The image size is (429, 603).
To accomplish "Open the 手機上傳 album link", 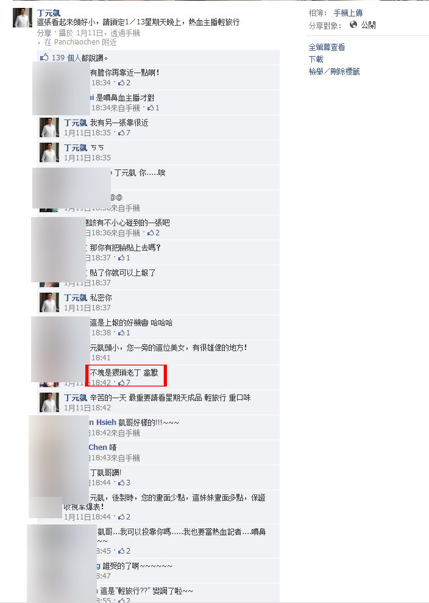I will [349, 13].
